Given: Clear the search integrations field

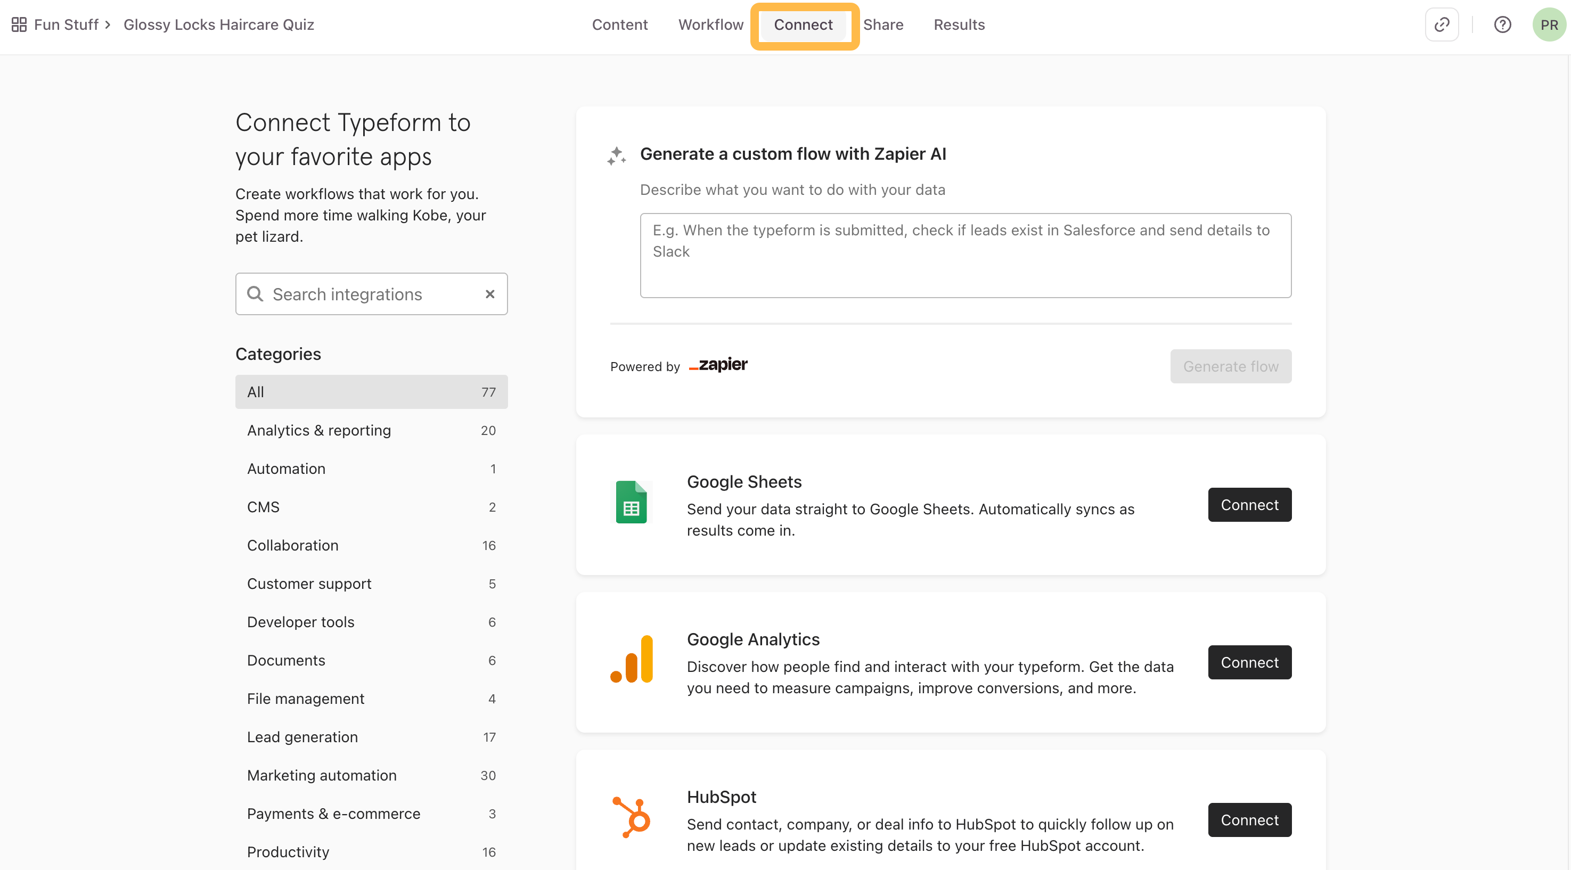Looking at the screenshot, I should (x=490, y=294).
